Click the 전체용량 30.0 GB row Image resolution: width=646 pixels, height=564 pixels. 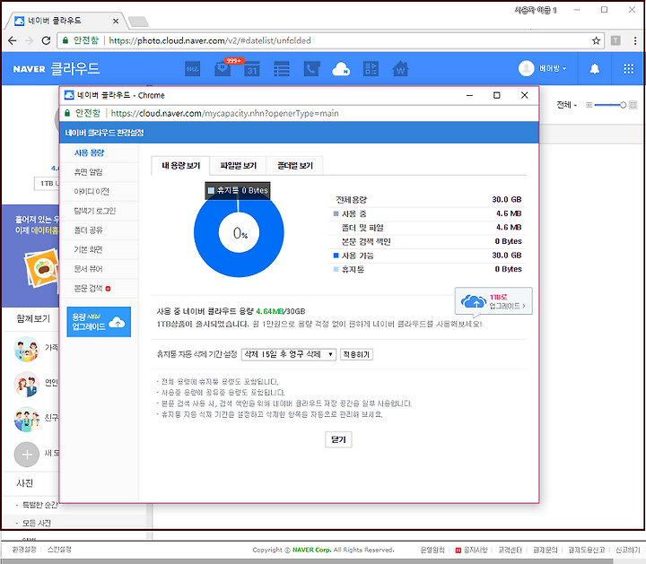tap(427, 200)
